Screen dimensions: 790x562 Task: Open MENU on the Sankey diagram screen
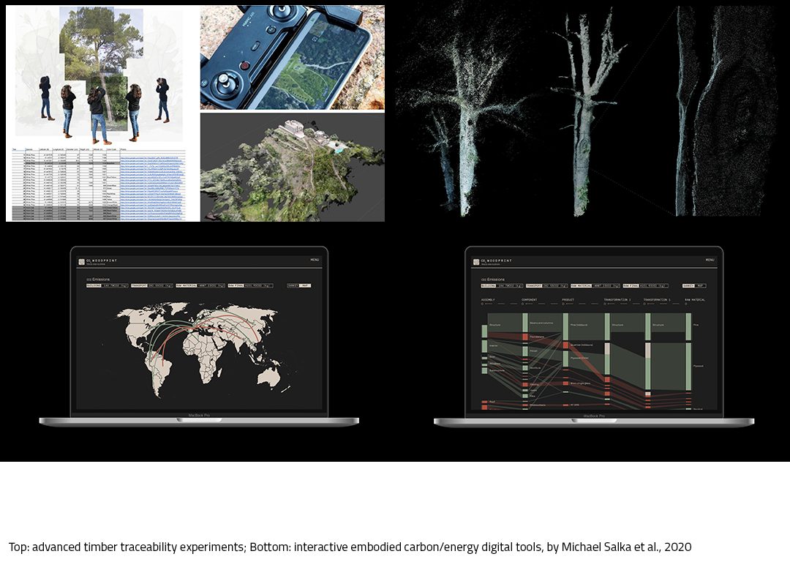pos(710,260)
